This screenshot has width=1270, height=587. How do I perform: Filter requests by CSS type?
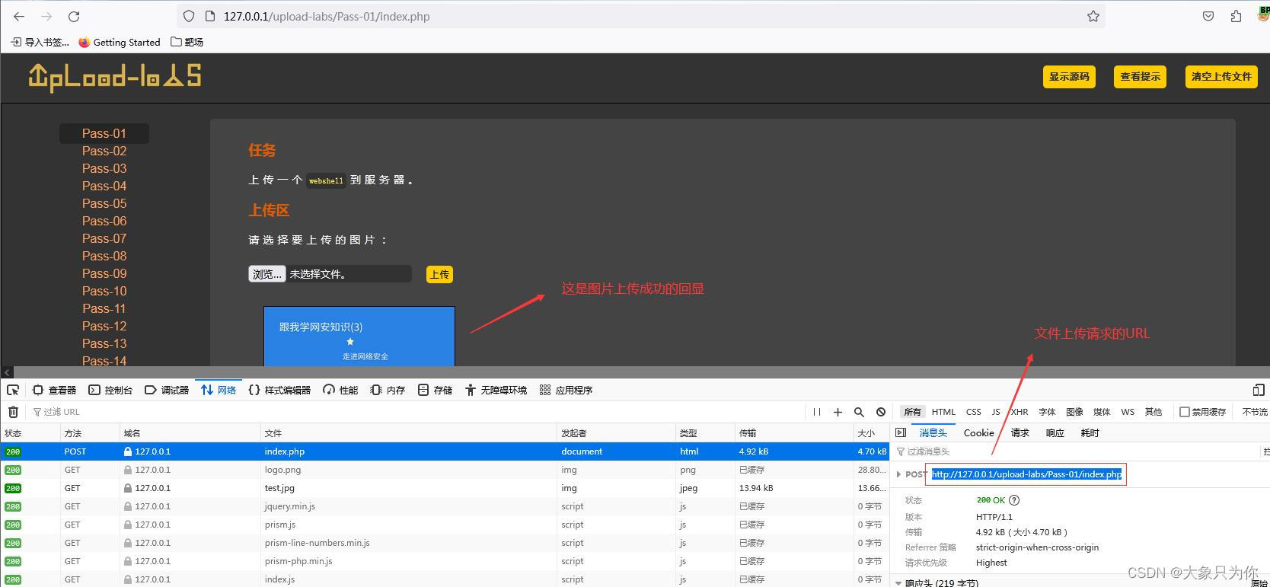(973, 412)
